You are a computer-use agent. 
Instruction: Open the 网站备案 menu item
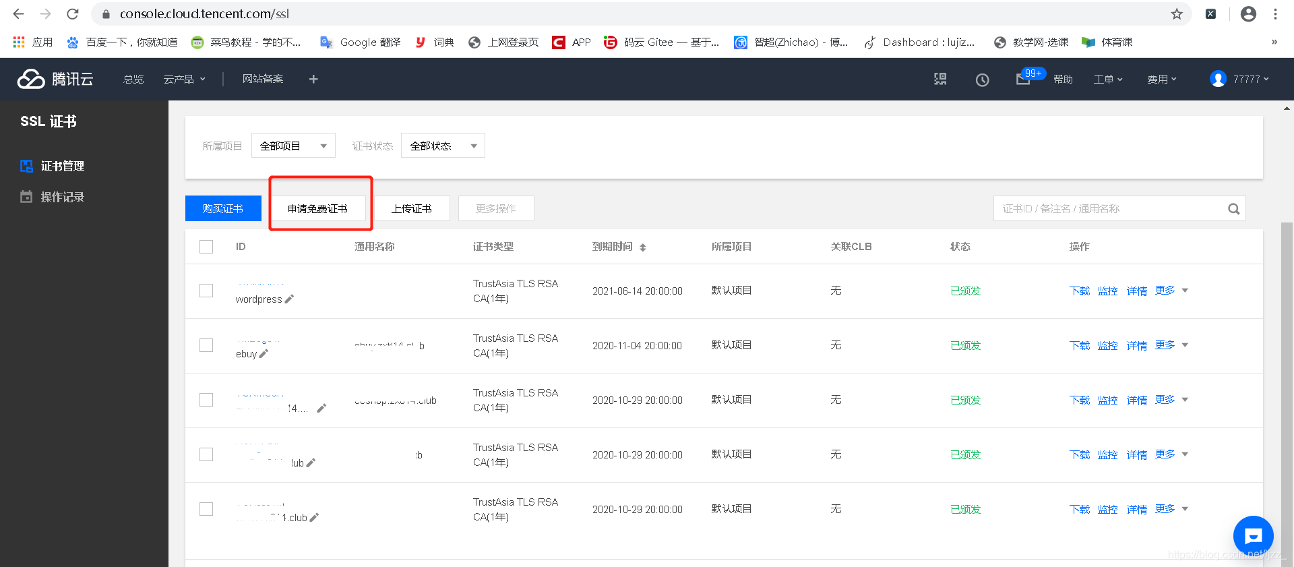[x=263, y=79]
